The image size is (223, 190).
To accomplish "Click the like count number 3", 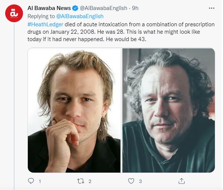I will pos(140,181).
